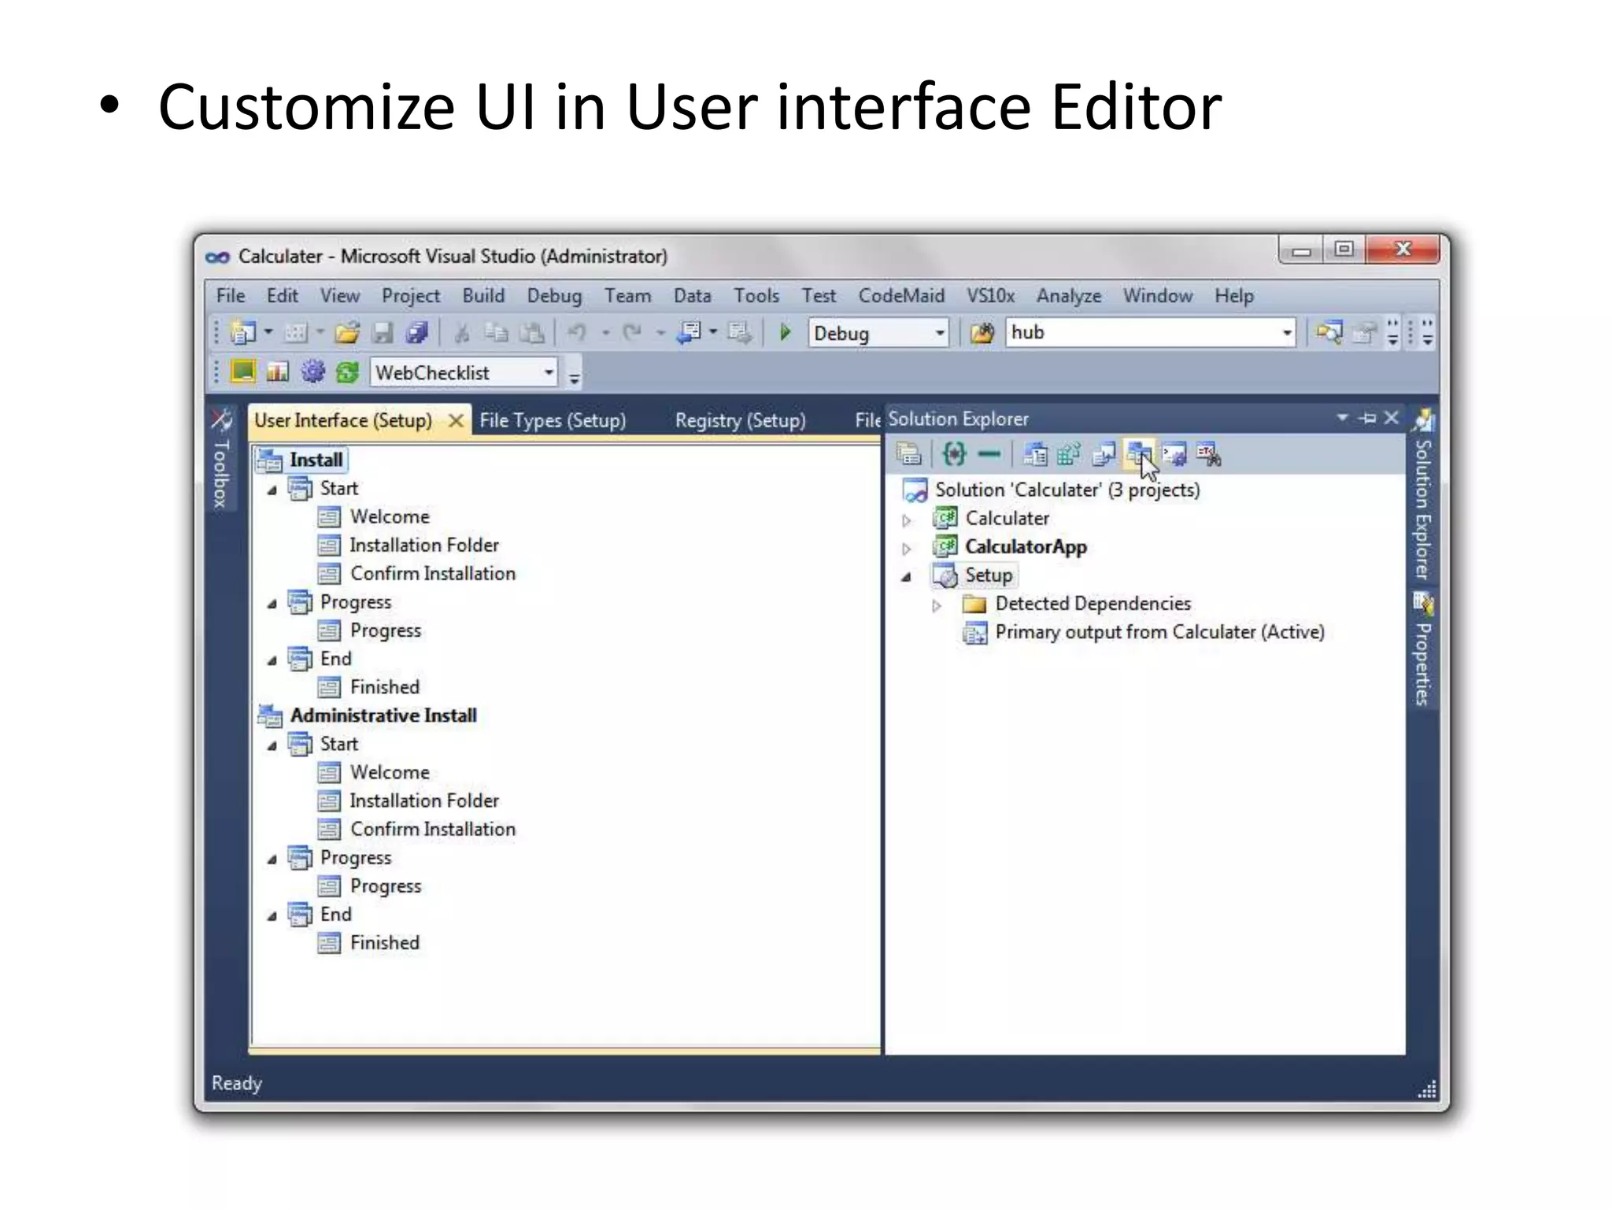Image resolution: width=1612 pixels, height=1209 pixels.
Task: Click the green refresh icon beside WebChecklist
Action: [347, 372]
